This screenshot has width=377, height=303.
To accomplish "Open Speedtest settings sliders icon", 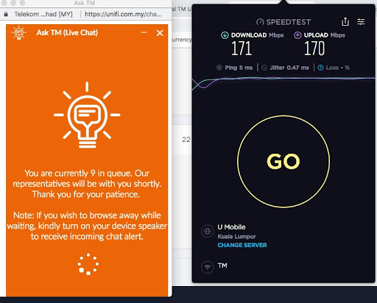I will (361, 22).
